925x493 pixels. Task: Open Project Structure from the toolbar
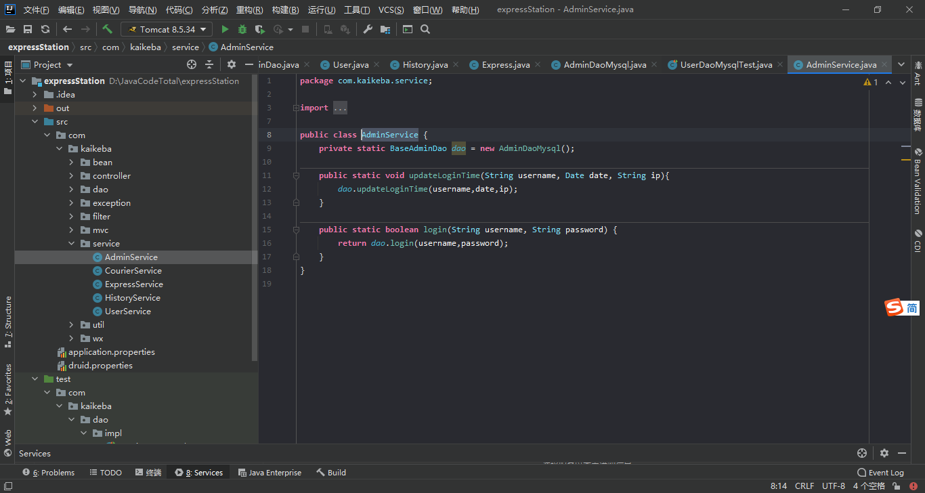(385, 29)
